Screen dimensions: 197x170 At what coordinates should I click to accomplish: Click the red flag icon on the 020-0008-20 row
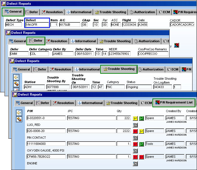pos(135,131)
